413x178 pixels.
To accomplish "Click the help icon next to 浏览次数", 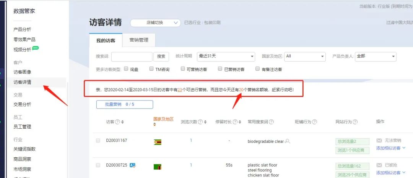I will coord(200,122).
